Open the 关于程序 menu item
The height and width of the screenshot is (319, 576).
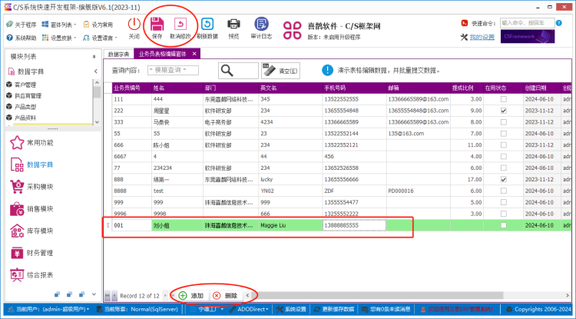[x=21, y=25]
